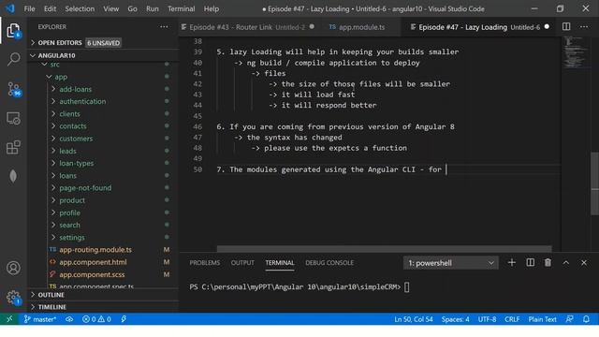The height and width of the screenshot is (337, 599).
Task: Switch to the PROBLEMS panel tab
Action: pyautogui.click(x=204, y=263)
